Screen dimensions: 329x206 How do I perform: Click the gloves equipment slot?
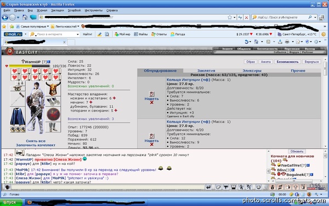click(53, 102)
